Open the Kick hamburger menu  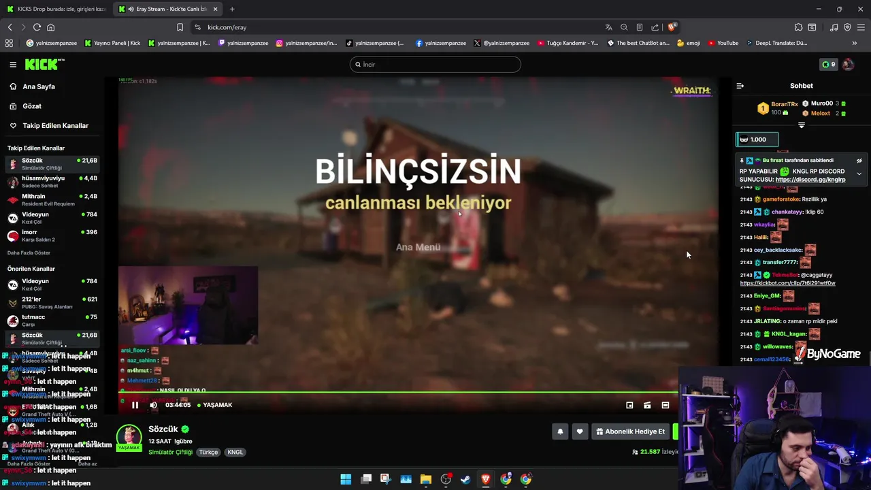[13, 65]
